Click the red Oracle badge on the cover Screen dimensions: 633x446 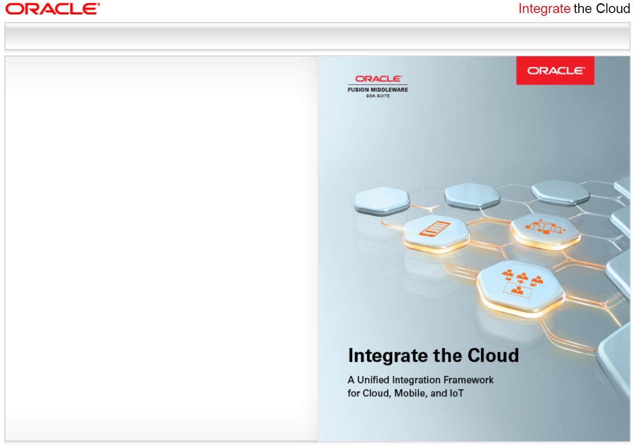pyautogui.click(x=555, y=71)
